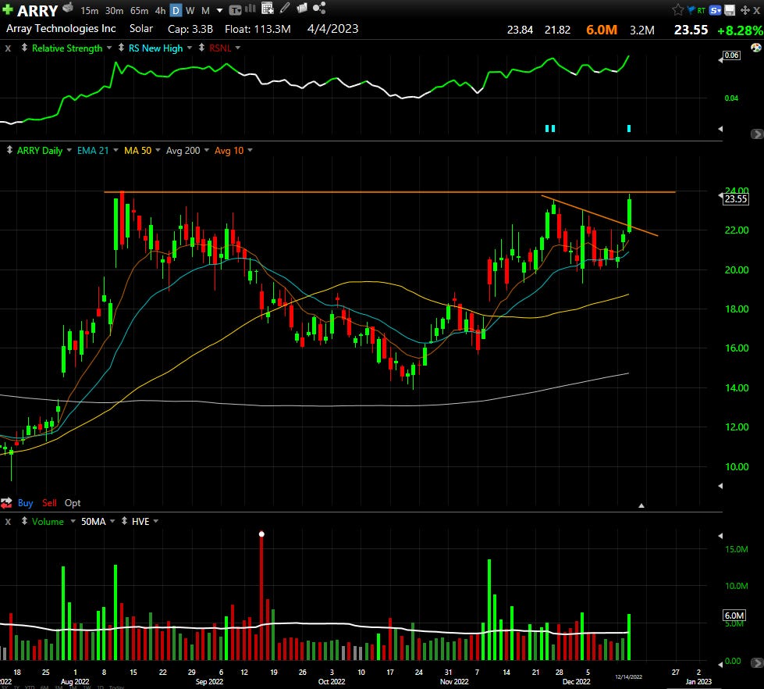Select the M monthly timeframe
Screen dimensions: 764x689
[205, 10]
